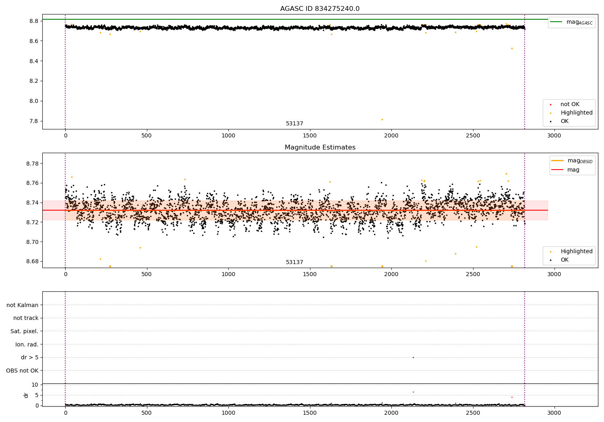Screen dimensions: 604x422
Task: Click the 'dr' y-axis label of bottom strip
Action: (x=26, y=395)
